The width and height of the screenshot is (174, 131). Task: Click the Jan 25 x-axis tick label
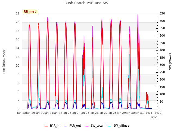tap(85, 113)
